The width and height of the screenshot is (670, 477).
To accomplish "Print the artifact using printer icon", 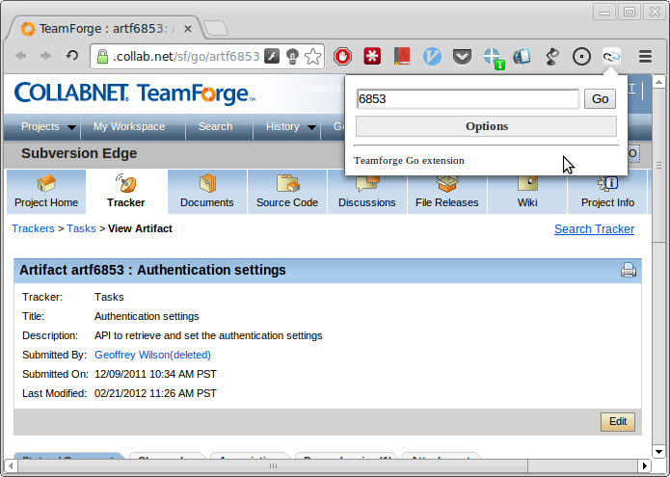I will click(629, 270).
